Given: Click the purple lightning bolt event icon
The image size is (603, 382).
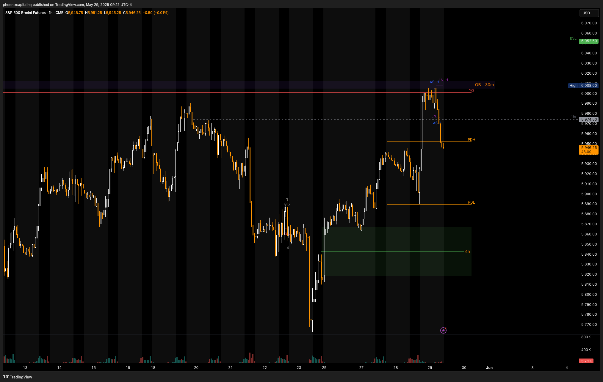Looking at the screenshot, I should pyautogui.click(x=443, y=330).
